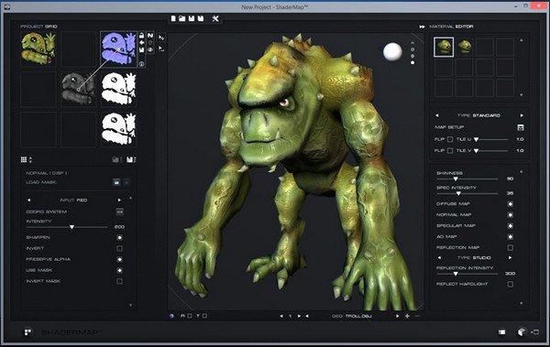Image resolution: width=550 pixels, height=347 pixels.
Task: Click next arrow for Input: Red
Action: pyautogui.click(x=119, y=201)
